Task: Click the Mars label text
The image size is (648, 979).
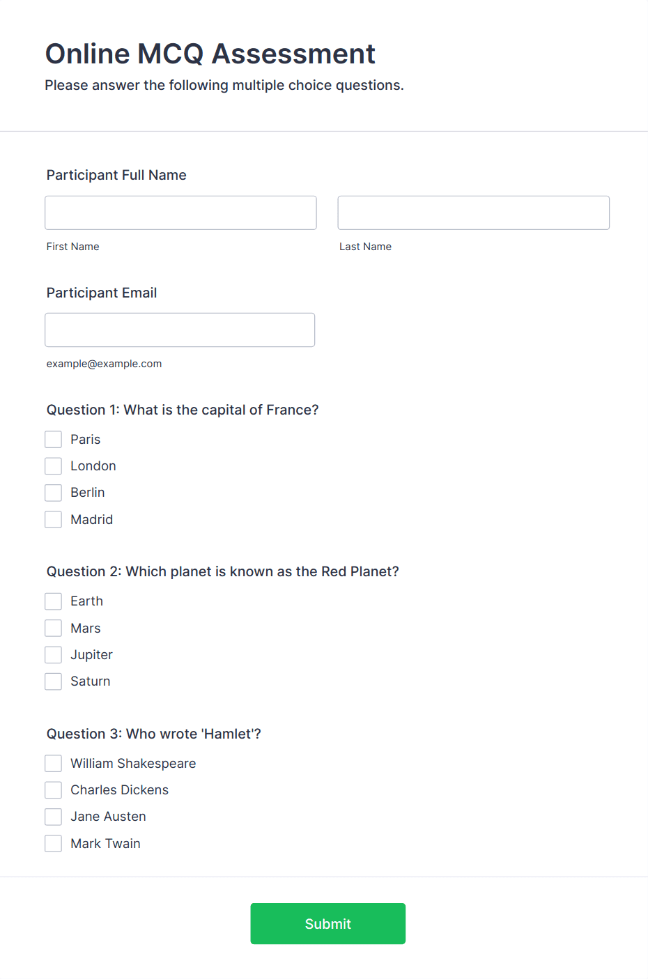Action: point(85,628)
